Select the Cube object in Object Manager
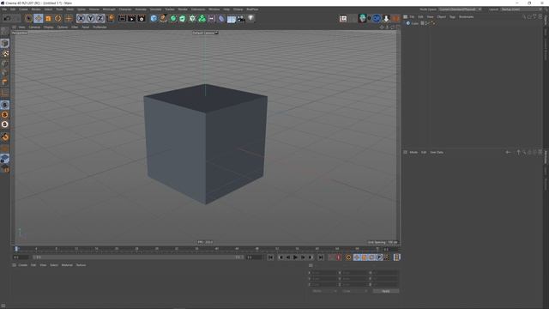 [414, 23]
